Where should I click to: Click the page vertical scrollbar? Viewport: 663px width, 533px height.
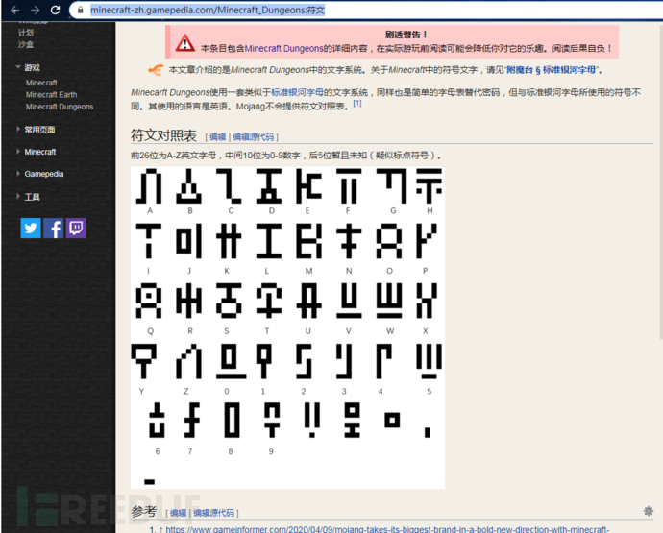(x=661, y=182)
